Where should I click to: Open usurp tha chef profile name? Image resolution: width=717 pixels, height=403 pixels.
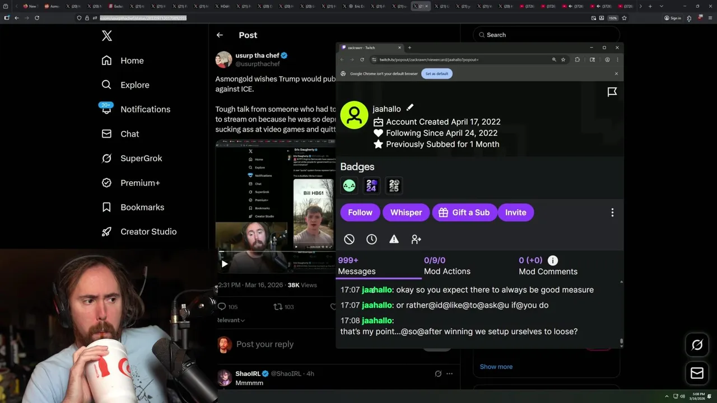257,55
